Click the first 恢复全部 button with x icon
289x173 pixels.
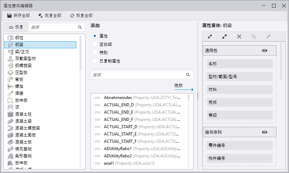point(50,16)
